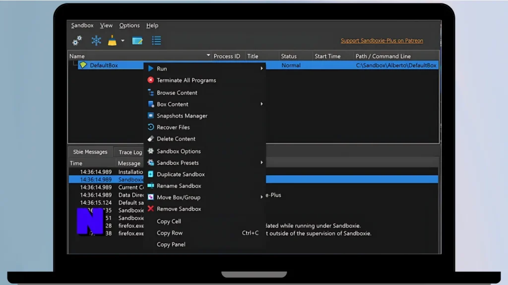Switch to Sbie Messages tab
Viewport: 508px width, 285px height.
[x=90, y=151]
